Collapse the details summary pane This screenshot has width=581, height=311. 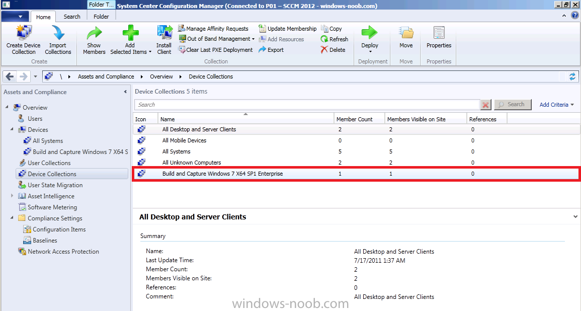[575, 216]
